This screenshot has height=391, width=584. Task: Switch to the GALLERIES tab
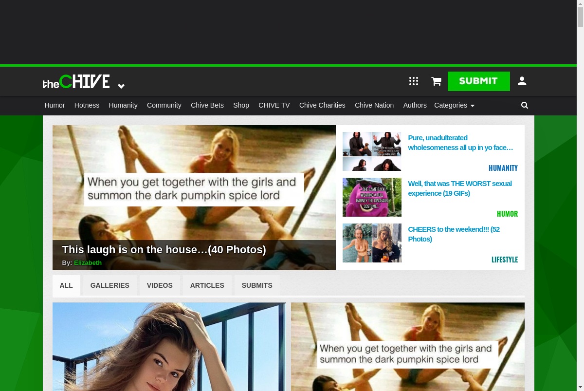click(x=110, y=285)
